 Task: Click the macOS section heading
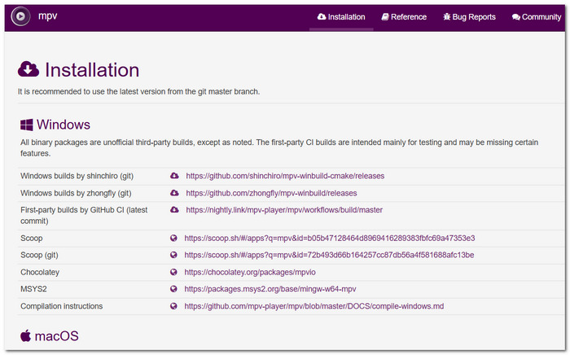click(57, 335)
